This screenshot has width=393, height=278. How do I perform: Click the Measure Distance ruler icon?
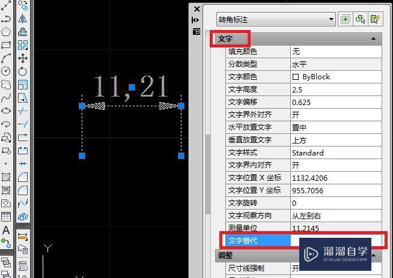point(23,236)
